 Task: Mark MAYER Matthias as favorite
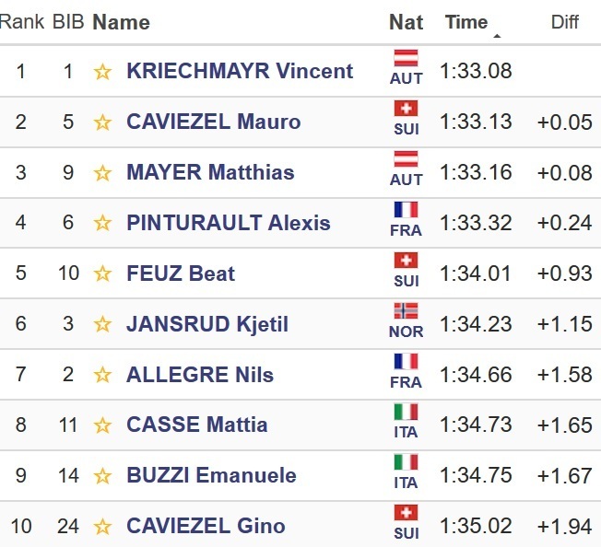(102, 173)
